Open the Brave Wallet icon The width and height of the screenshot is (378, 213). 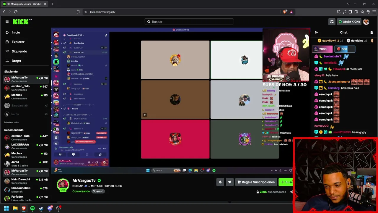tap(356, 12)
